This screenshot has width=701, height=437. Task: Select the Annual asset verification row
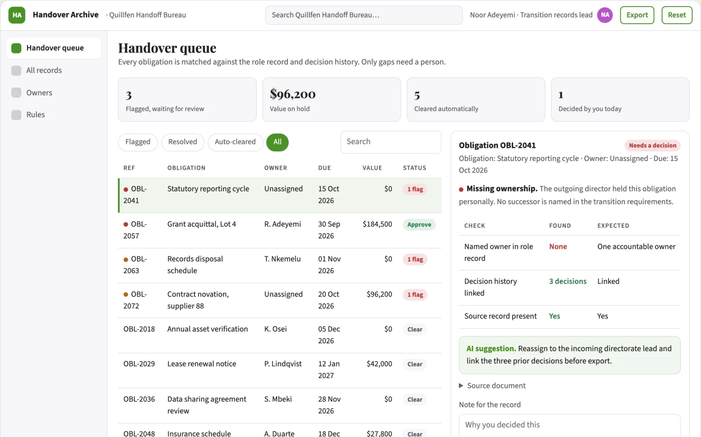(x=280, y=335)
